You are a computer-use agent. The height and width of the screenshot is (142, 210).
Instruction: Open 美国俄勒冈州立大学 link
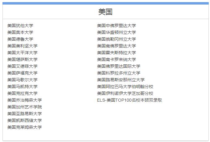pos(116,39)
